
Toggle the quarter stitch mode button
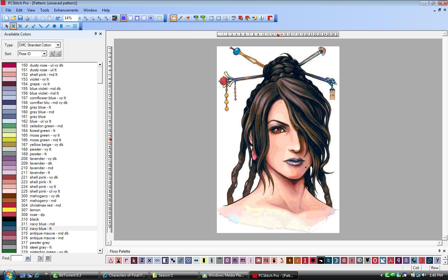pyautogui.click(x=27, y=26)
